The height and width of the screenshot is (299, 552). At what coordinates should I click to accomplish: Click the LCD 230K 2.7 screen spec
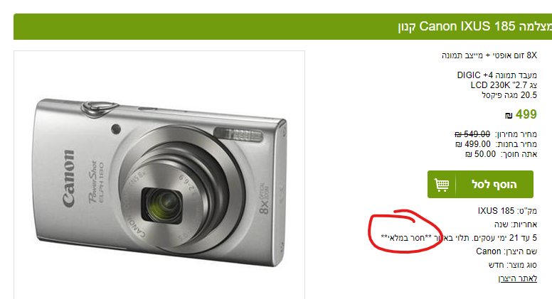click(504, 85)
